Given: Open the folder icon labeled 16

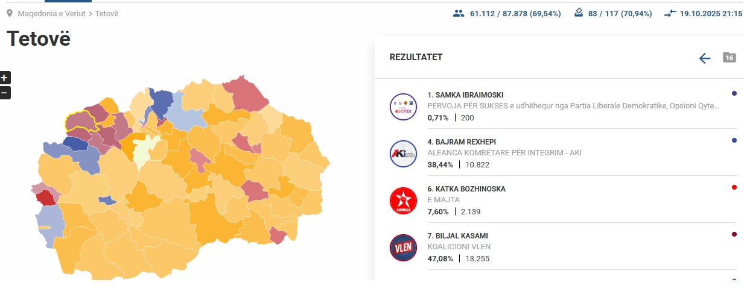Looking at the screenshot, I should coord(730,58).
